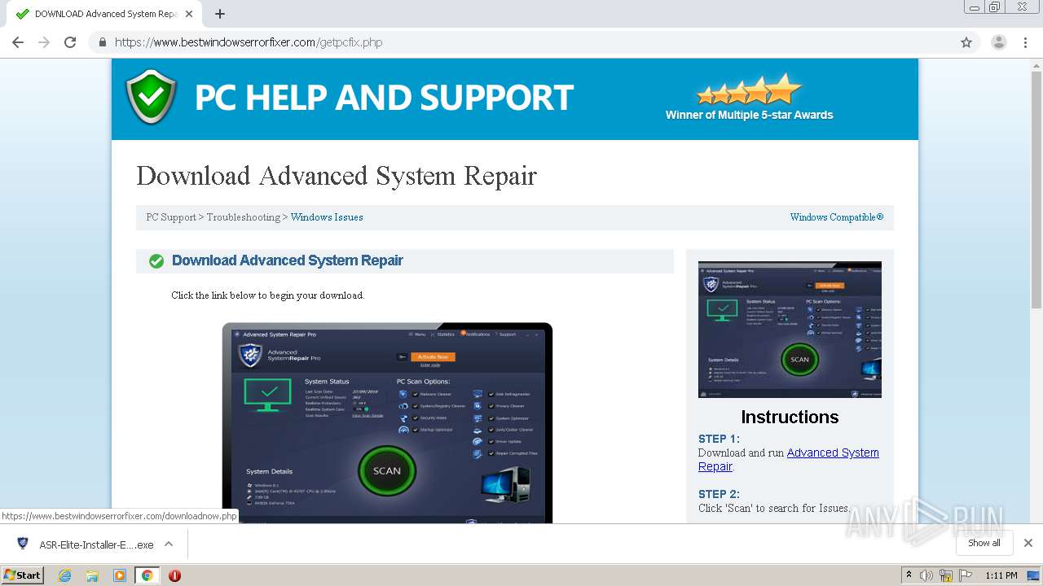The image size is (1043, 586).
Task: Click the browser forward arrow
Action: pos(44,42)
